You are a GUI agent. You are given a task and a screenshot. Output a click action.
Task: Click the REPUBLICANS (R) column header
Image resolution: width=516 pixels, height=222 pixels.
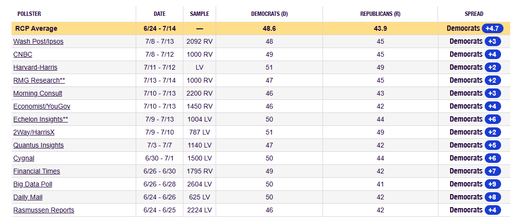[380, 14]
